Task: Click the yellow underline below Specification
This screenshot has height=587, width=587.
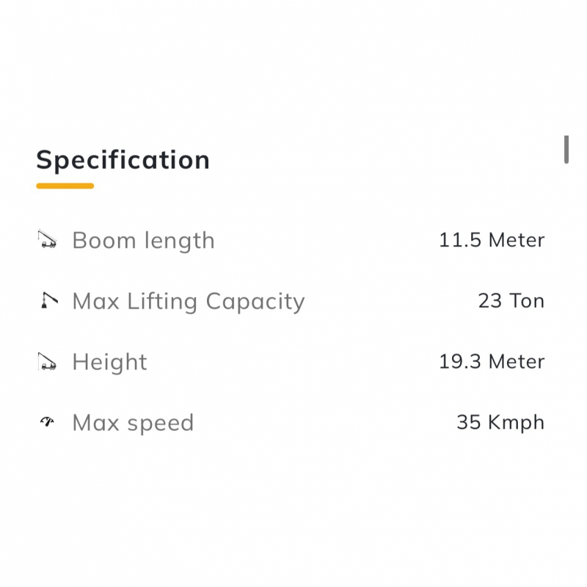Action: [x=65, y=186]
